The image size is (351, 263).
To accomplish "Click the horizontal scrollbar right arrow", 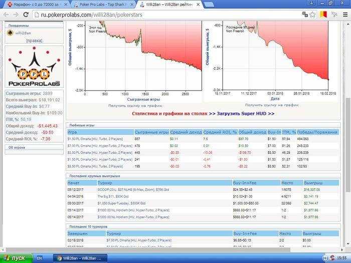I will click(x=342, y=249).
